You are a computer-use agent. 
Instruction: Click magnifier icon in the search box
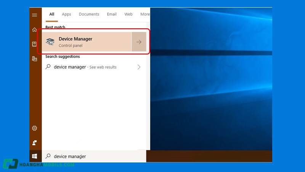point(48,156)
